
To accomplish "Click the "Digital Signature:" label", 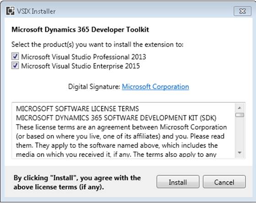I will coord(94,87).
